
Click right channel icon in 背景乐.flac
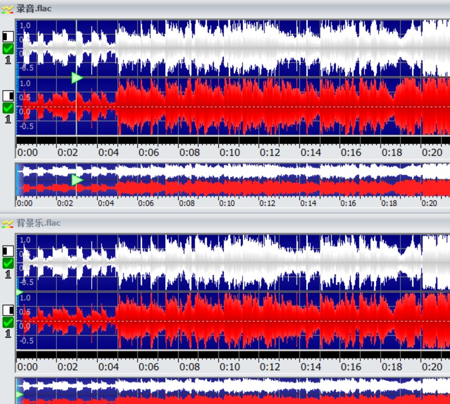8,310
